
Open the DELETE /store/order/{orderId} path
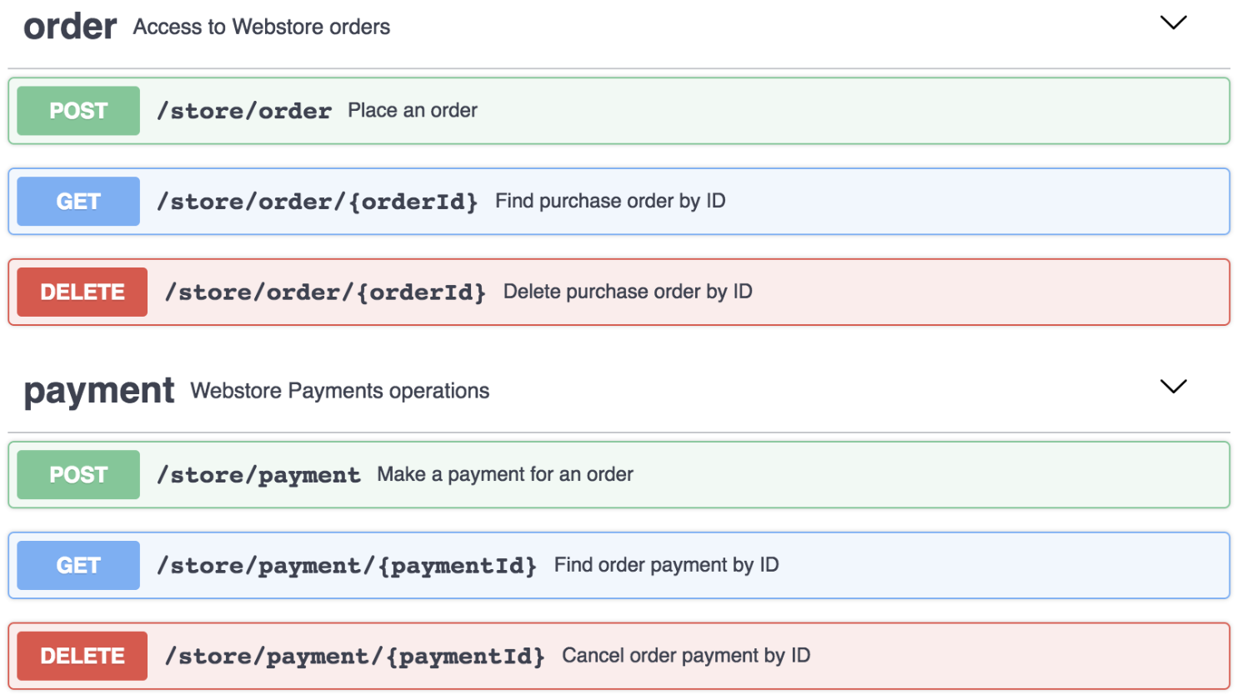(x=325, y=292)
